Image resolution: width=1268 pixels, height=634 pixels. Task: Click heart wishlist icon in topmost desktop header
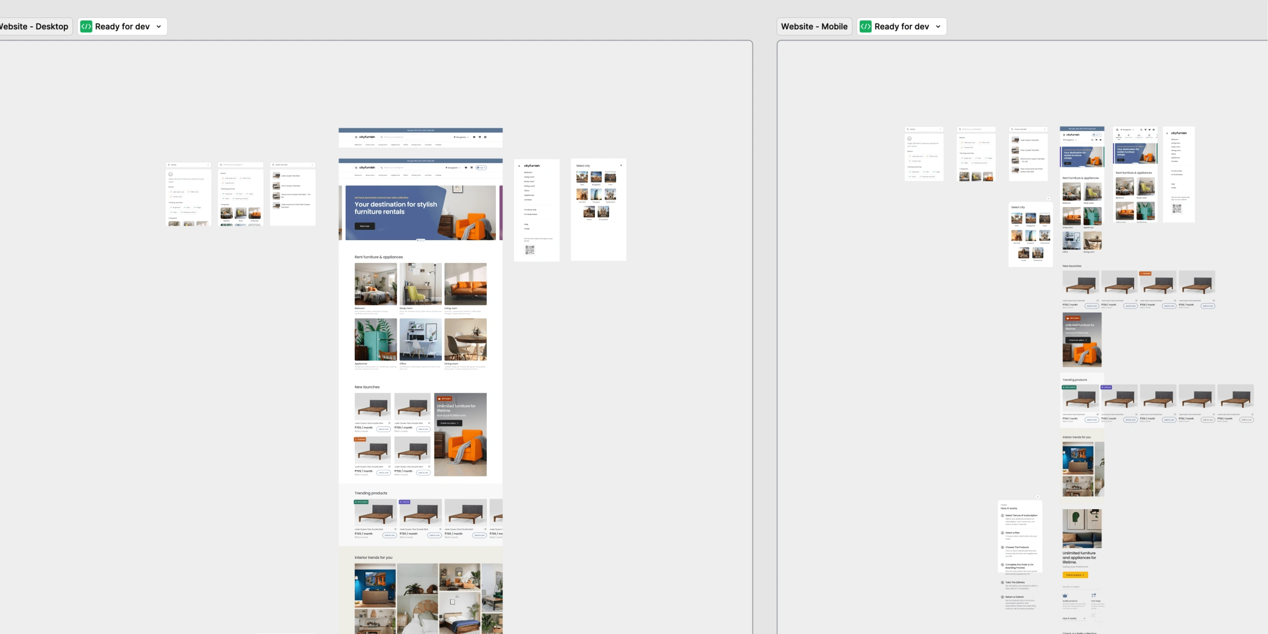point(474,137)
